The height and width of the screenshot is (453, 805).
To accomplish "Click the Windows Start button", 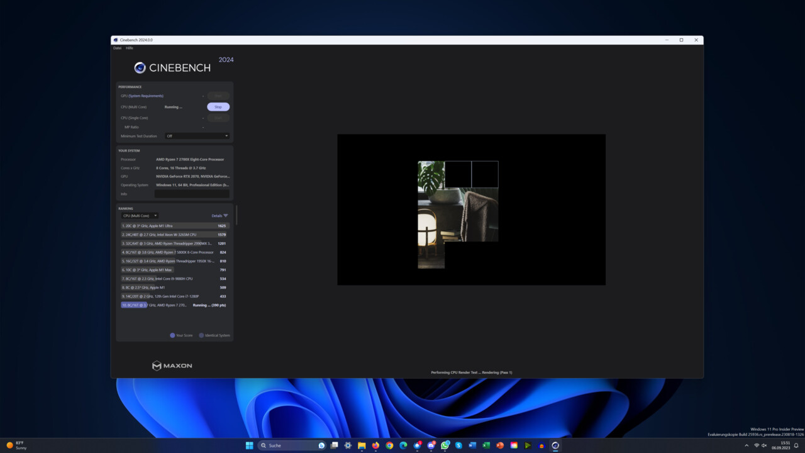I will pyautogui.click(x=250, y=445).
